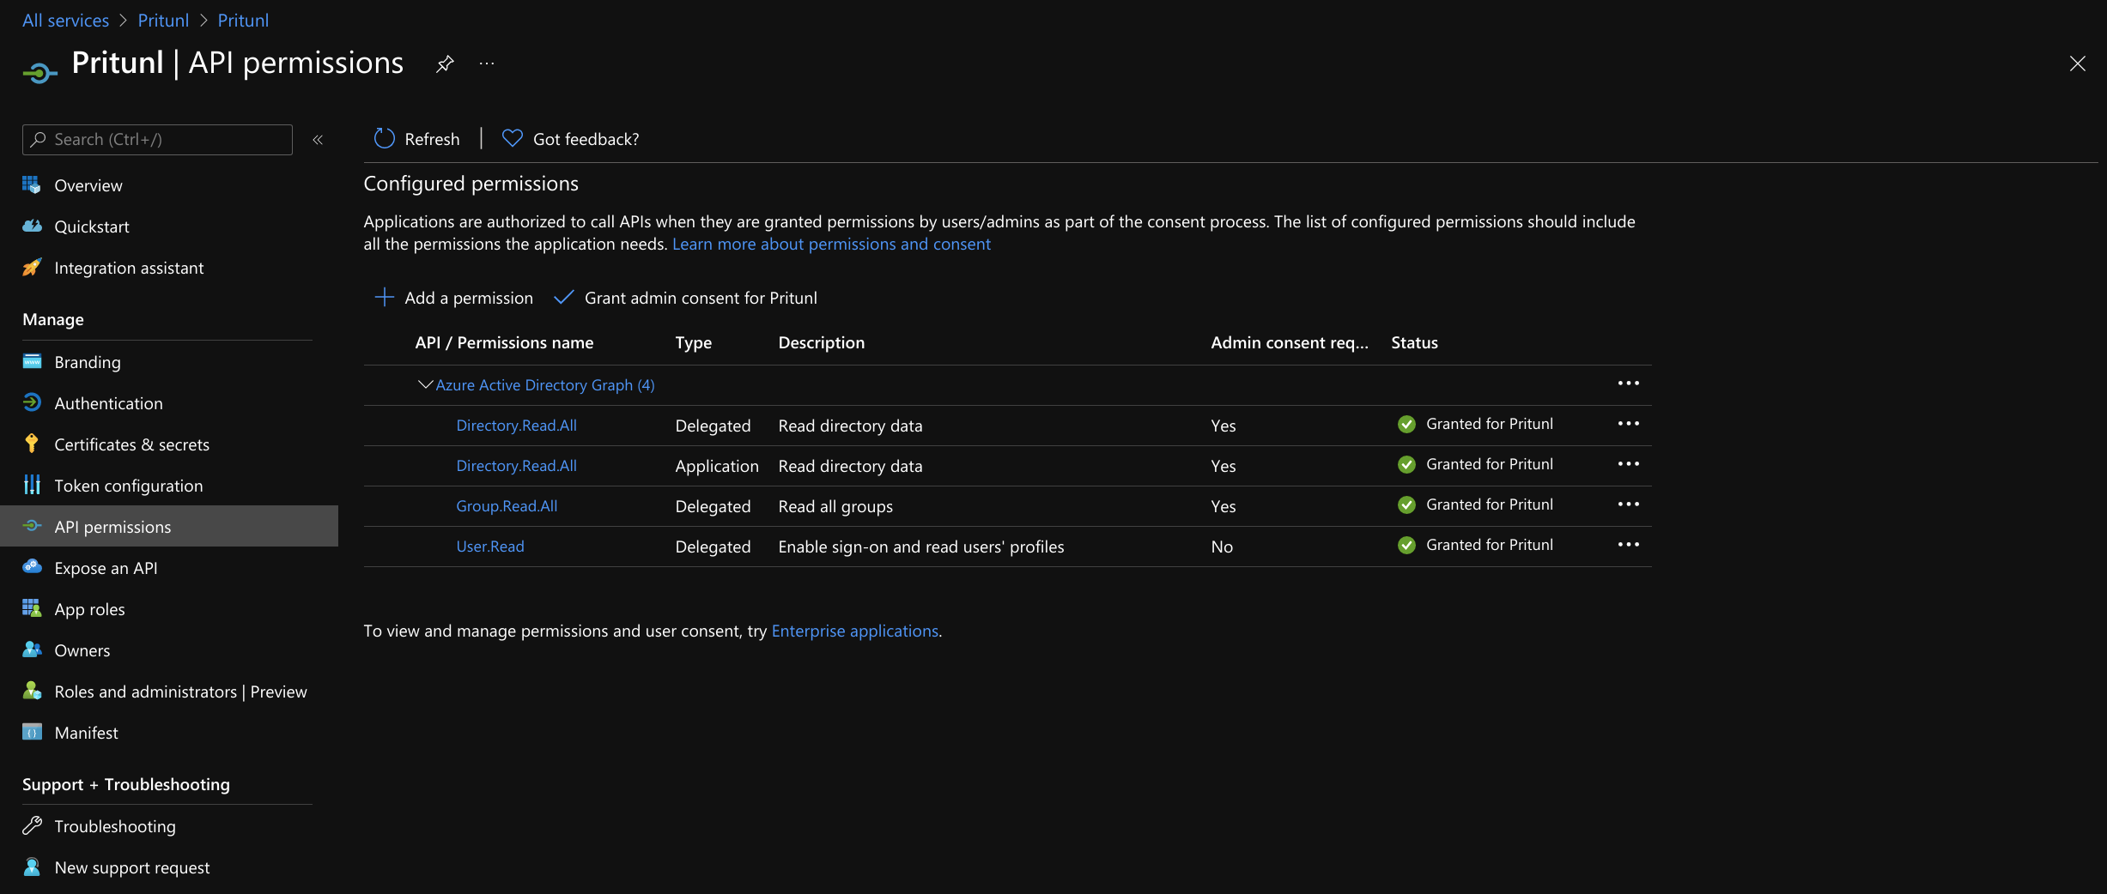Open Manifest menu item

(86, 733)
